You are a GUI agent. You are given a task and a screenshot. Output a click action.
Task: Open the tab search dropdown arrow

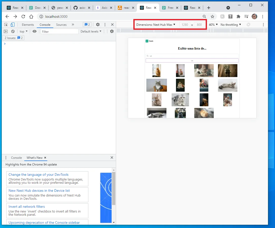(x=228, y=8)
